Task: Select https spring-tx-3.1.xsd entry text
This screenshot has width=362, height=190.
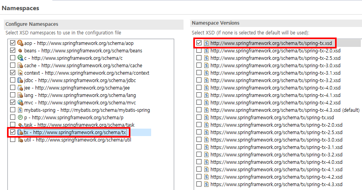Action: tap(276, 147)
